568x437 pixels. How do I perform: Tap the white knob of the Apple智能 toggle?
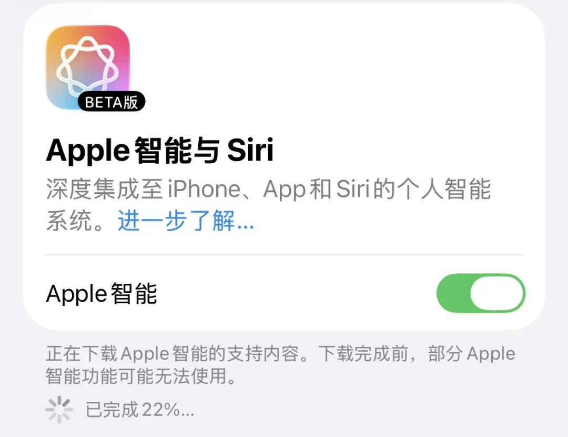pyautogui.click(x=497, y=293)
